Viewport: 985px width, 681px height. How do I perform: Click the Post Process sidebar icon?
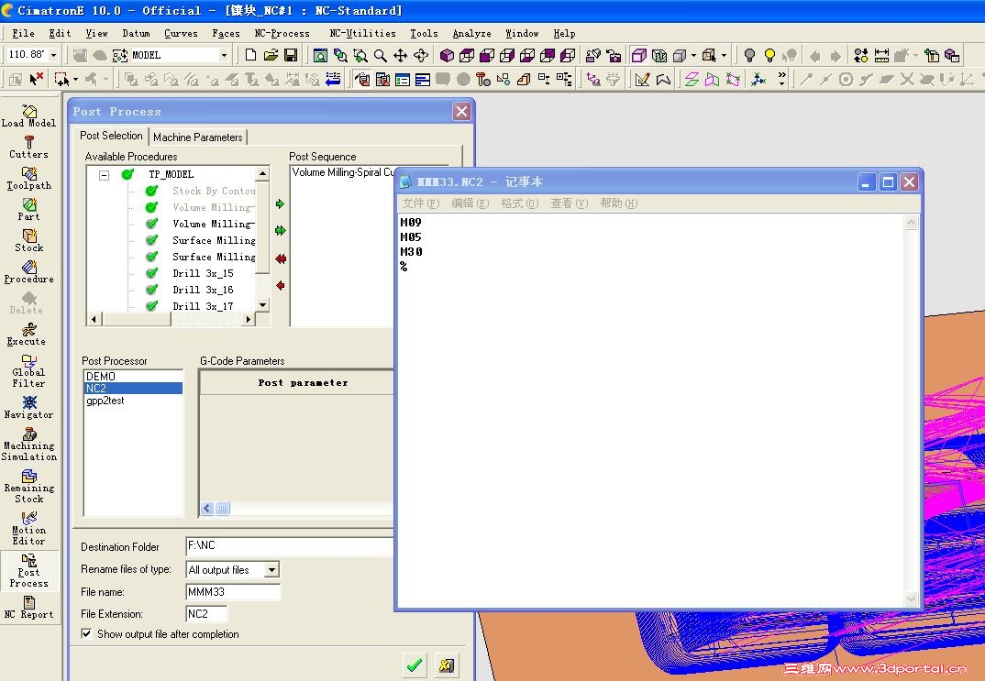29,570
